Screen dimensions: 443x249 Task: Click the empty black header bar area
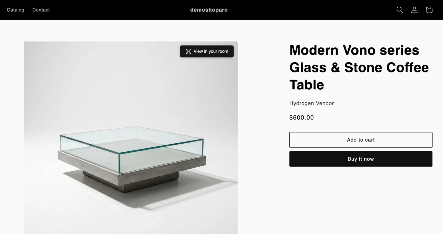[305, 10]
